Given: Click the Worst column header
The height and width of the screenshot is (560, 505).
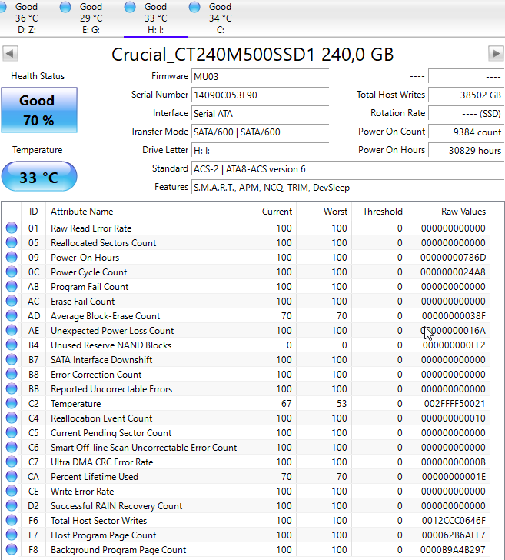Looking at the screenshot, I should pyautogui.click(x=324, y=212).
